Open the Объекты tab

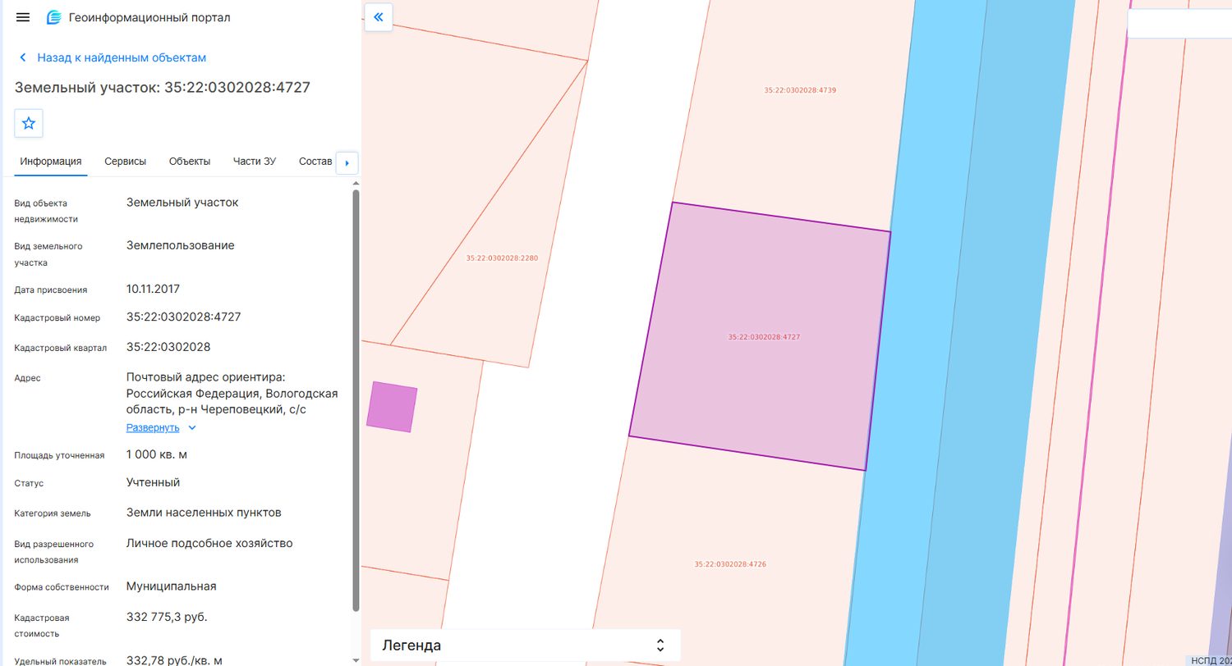coord(190,162)
